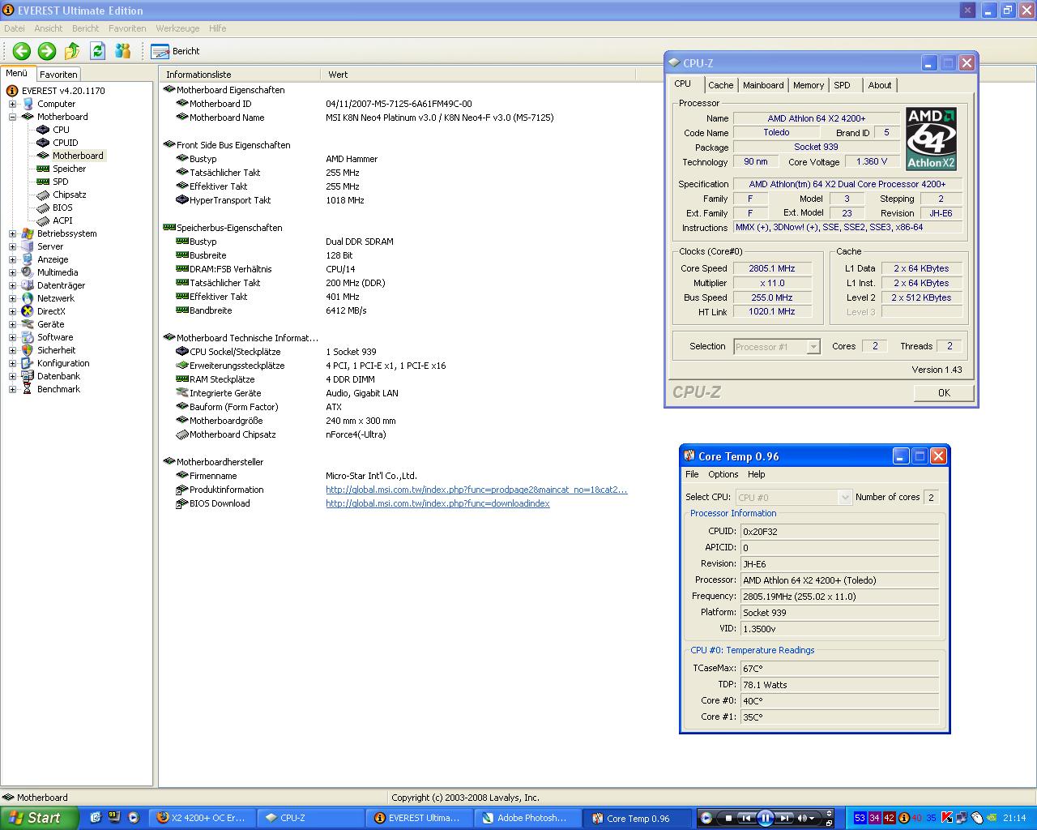The height and width of the screenshot is (830, 1037).
Task: Switch to Memory tab in CPU-Z
Action: click(809, 85)
